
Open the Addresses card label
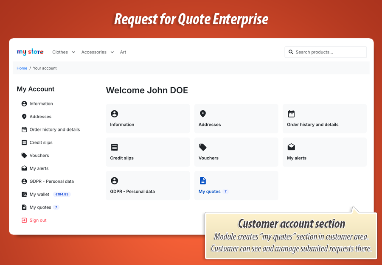pyautogui.click(x=210, y=125)
